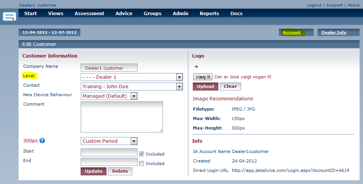This screenshot has height=184, width=363.
Task: Click the red arrow under Logo
Action: [x=196, y=67]
